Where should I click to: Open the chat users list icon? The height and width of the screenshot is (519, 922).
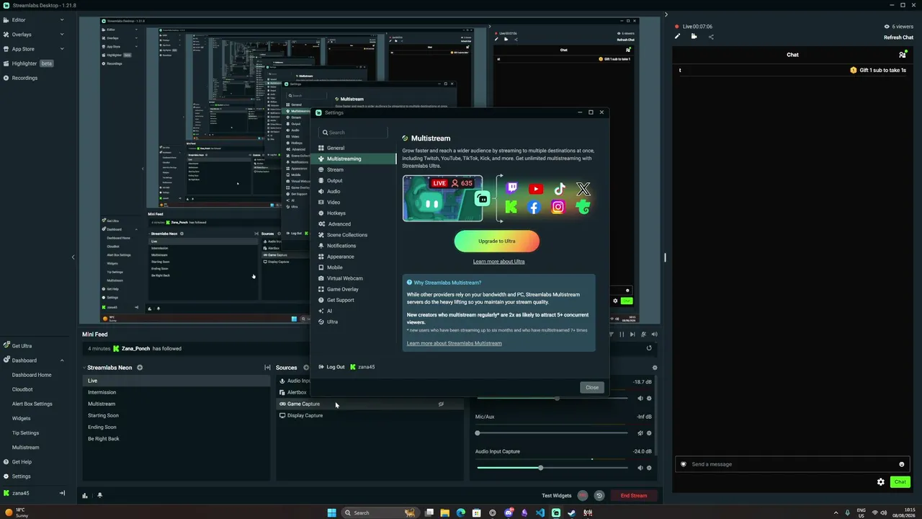point(903,55)
